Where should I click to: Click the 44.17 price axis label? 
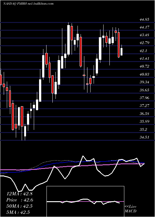point(144,27)
